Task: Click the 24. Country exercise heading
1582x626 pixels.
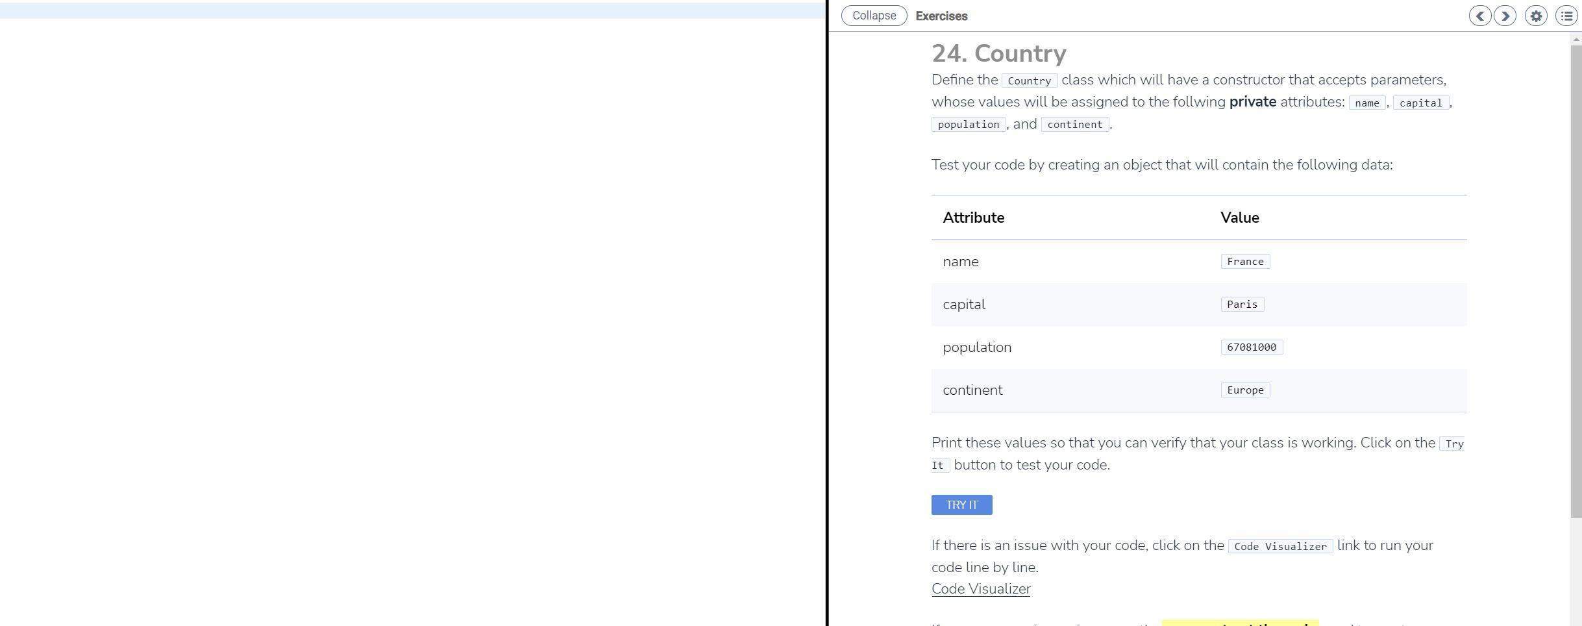Action: point(998,53)
